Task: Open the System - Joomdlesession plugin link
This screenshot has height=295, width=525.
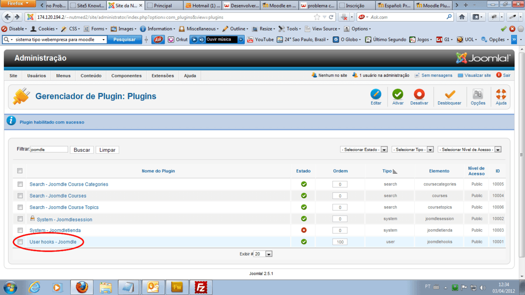Action: coord(64,220)
